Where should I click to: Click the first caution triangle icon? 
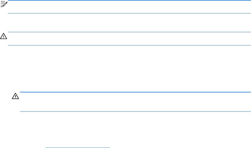(3, 36)
